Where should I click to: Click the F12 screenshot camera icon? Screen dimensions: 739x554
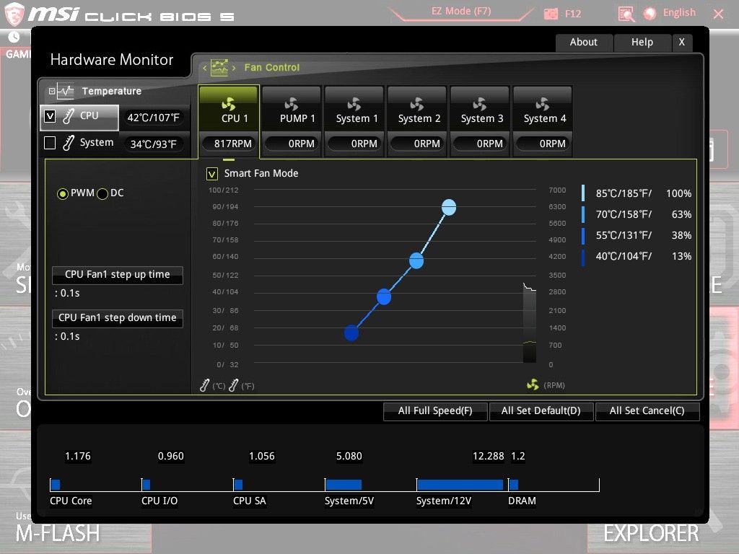551,14
